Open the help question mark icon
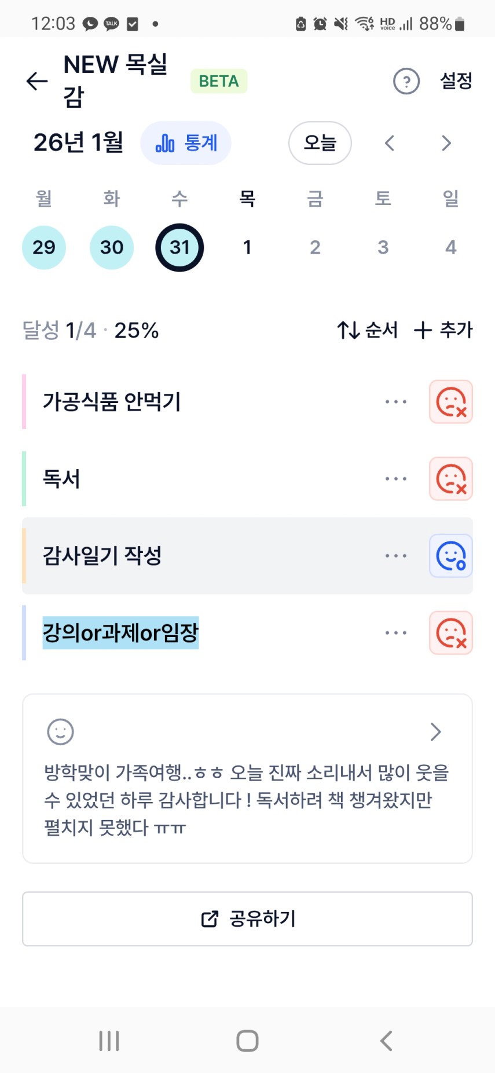Screen dimensions: 495x1073 click(x=406, y=81)
